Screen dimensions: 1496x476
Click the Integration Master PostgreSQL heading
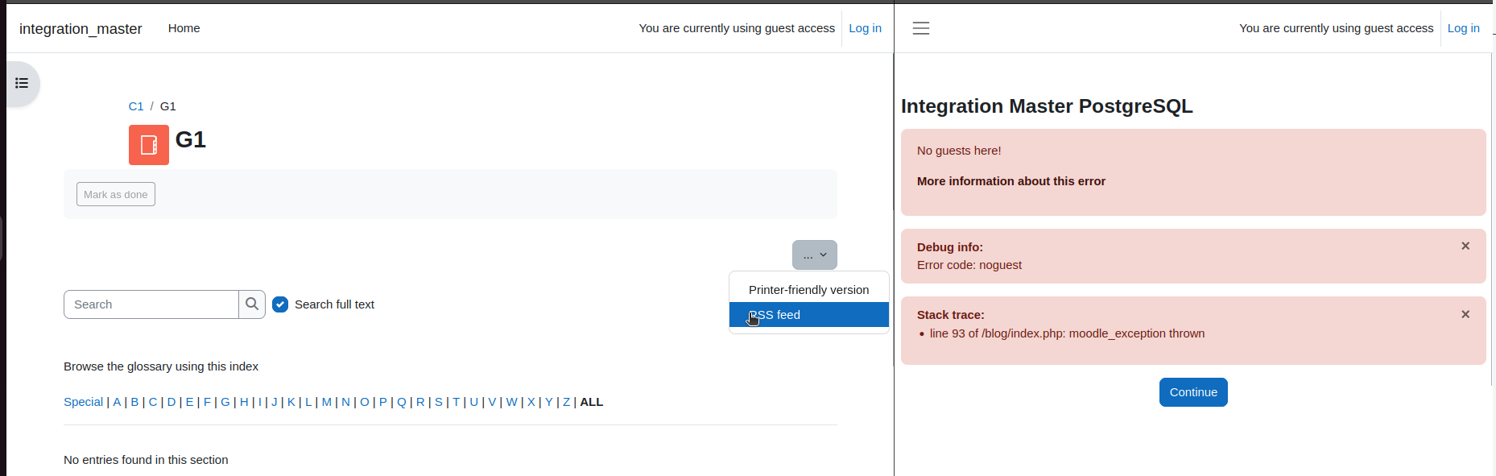pos(1047,106)
